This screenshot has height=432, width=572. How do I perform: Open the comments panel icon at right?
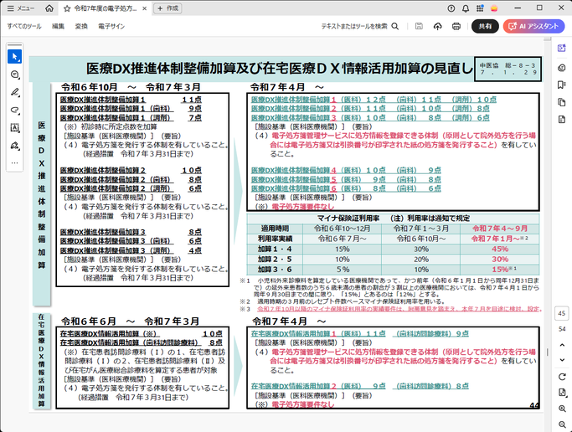562,68
